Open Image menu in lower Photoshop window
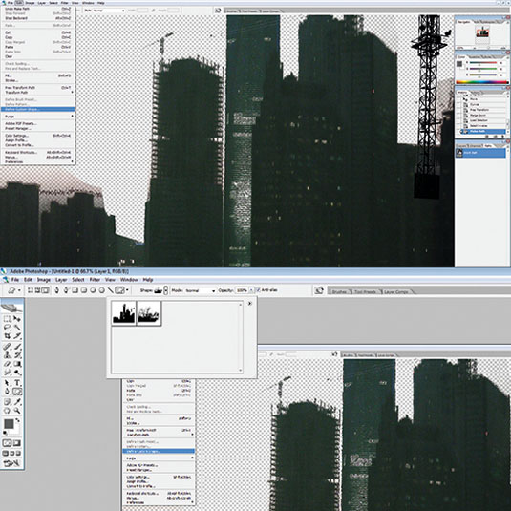Screen dimensions: 511x511 (x=44, y=280)
